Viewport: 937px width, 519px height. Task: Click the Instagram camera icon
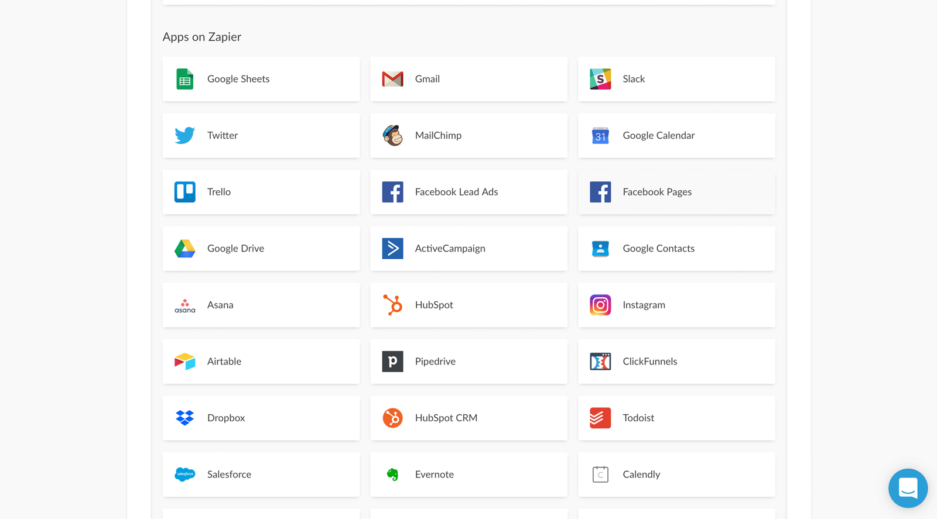coord(600,305)
